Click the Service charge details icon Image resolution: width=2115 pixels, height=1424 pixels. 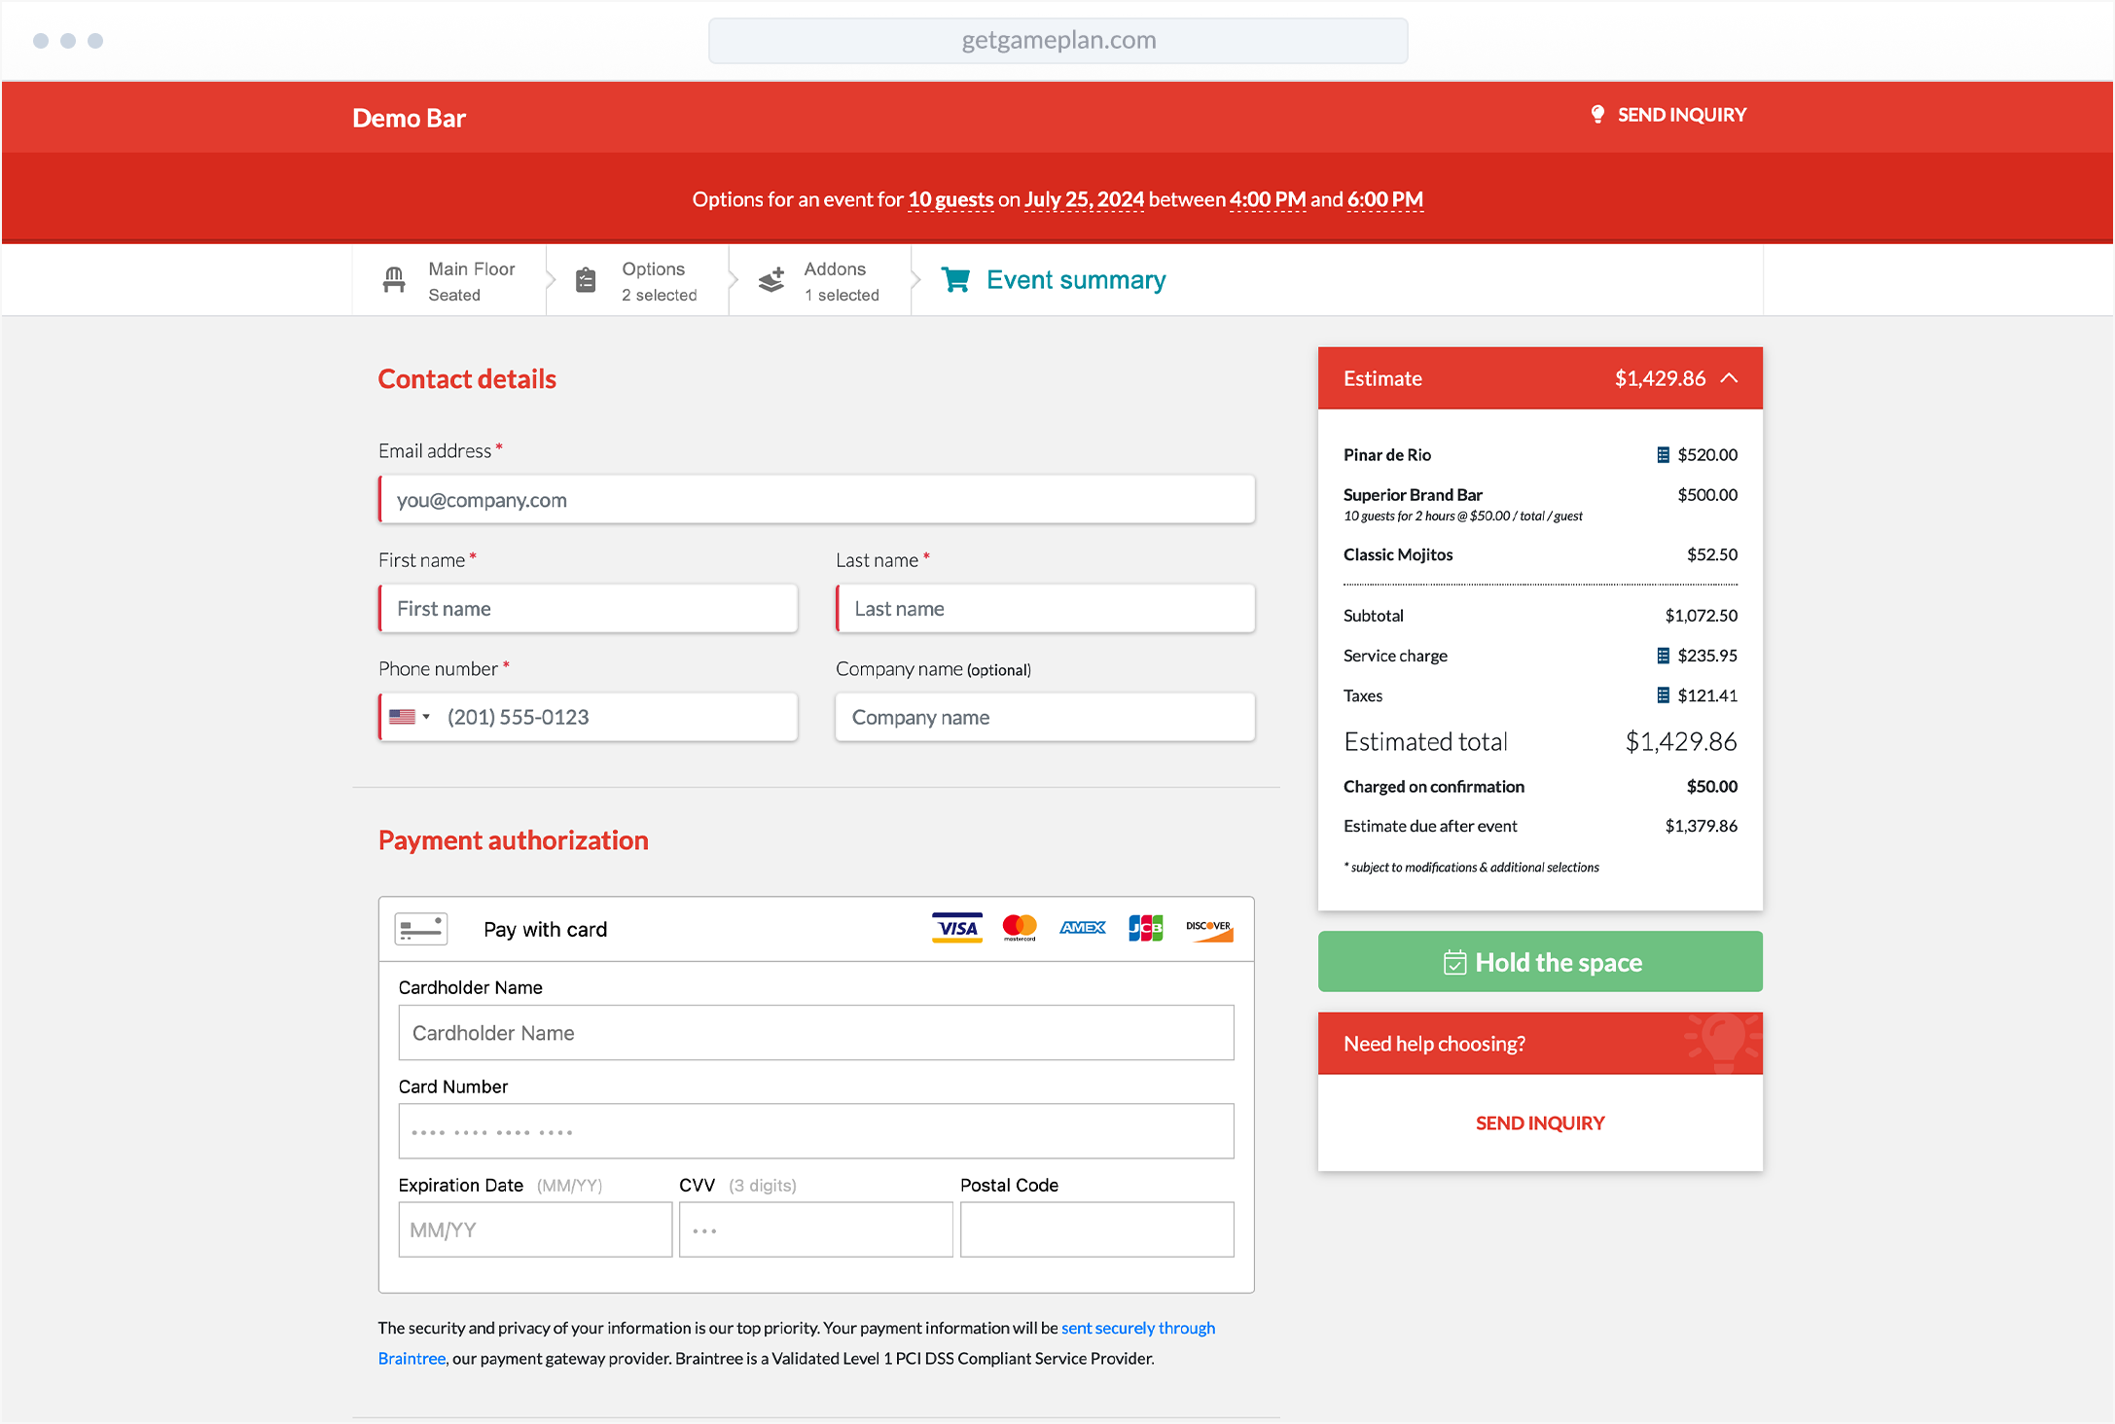[1663, 656]
